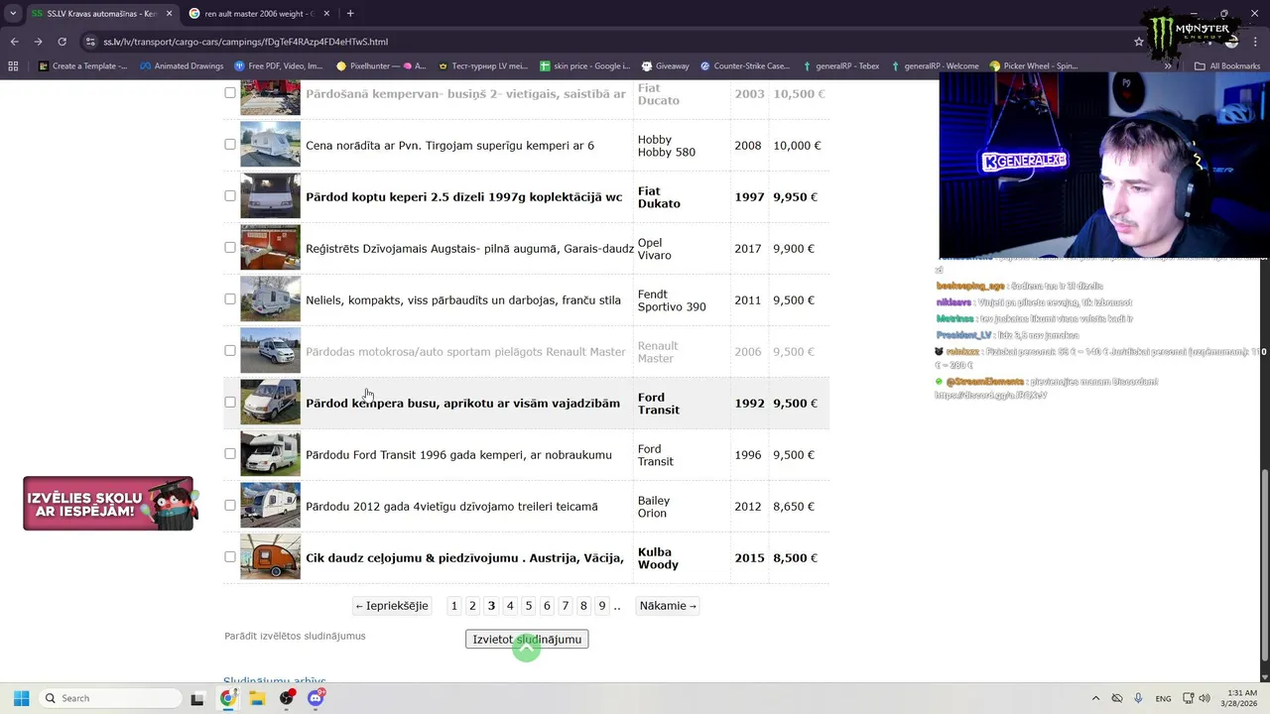Click the Iepriekšējie previous page button
The width and height of the screenshot is (1270, 714).
click(x=392, y=606)
